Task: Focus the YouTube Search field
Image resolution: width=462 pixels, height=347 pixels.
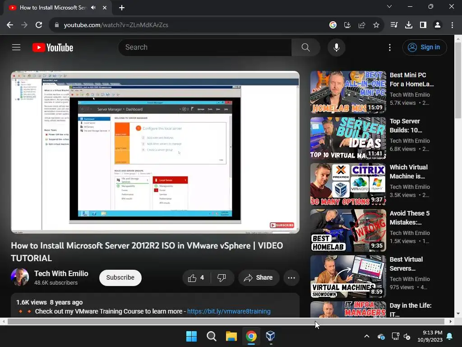Action: (205, 47)
